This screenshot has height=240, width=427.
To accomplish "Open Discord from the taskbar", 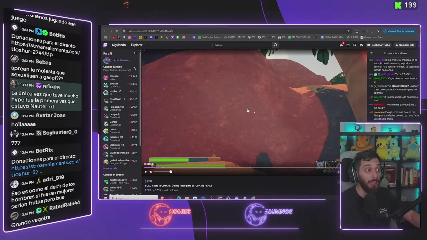I will [x=236, y=198].
